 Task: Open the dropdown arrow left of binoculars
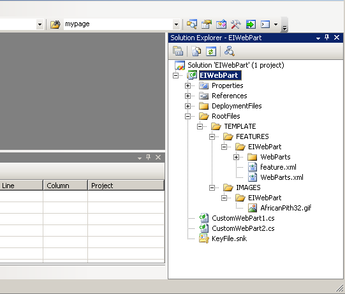[40, 24]
